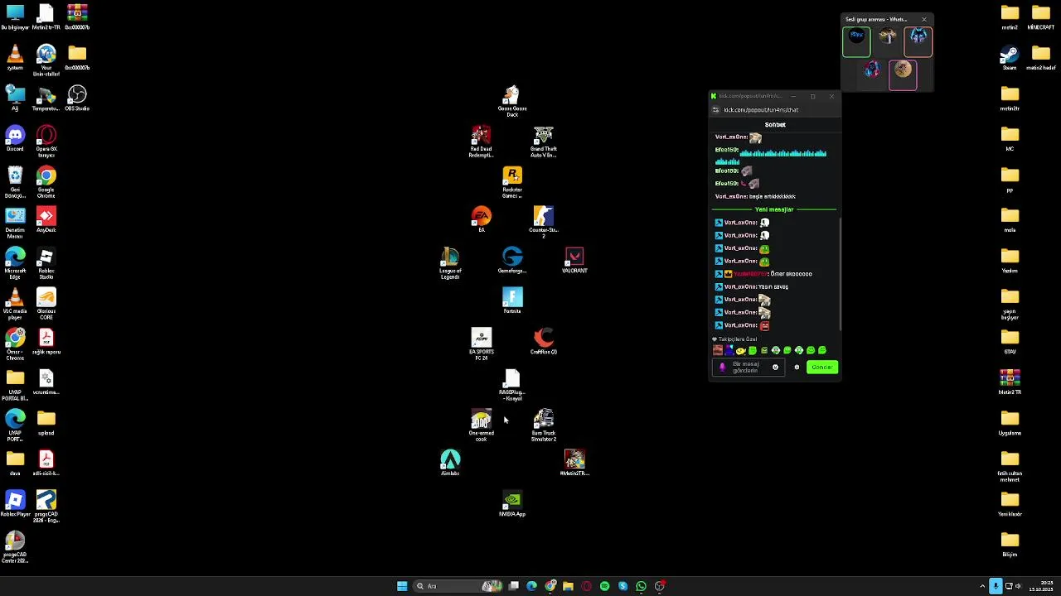Open the MINECRAFT folder on desktop
The width and height of the screenshot is (1061, 596).
coord(1041,17)
